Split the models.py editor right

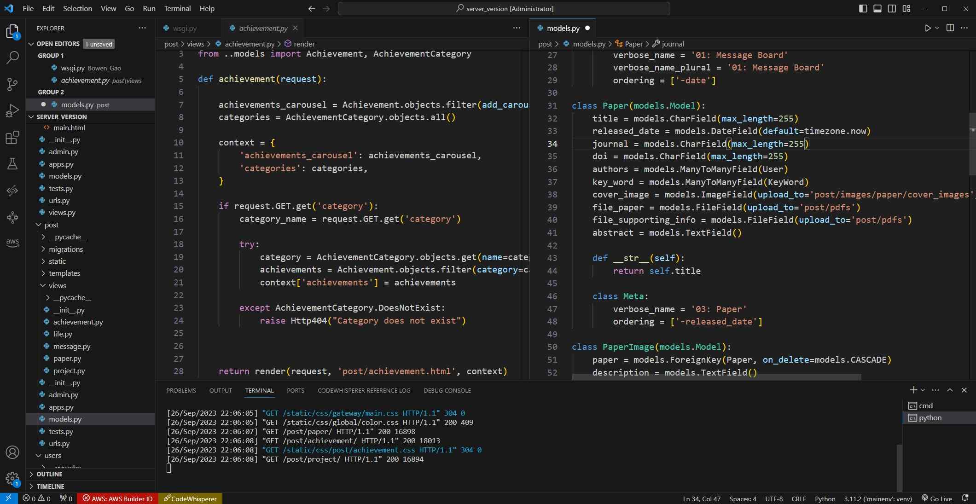click(950, 28)
